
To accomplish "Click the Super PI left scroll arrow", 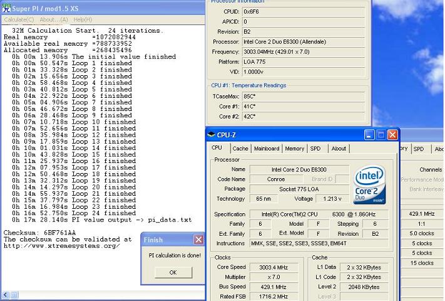I will tap(5, 295).
